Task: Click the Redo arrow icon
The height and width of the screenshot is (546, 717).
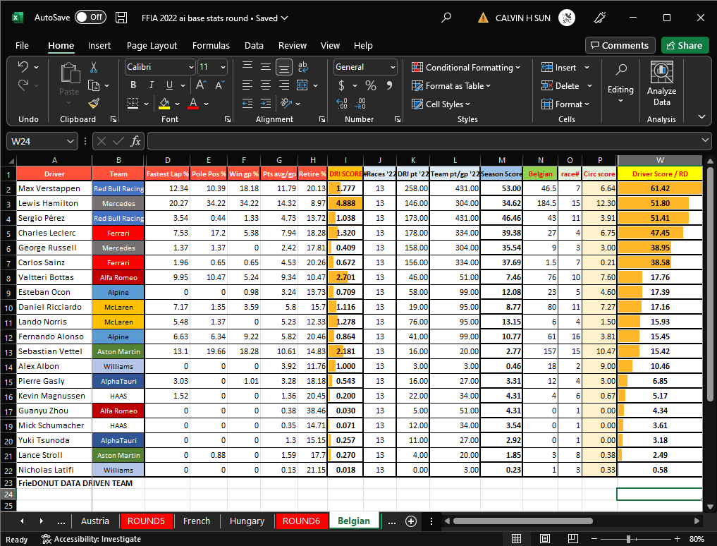Action: point(23,85)
